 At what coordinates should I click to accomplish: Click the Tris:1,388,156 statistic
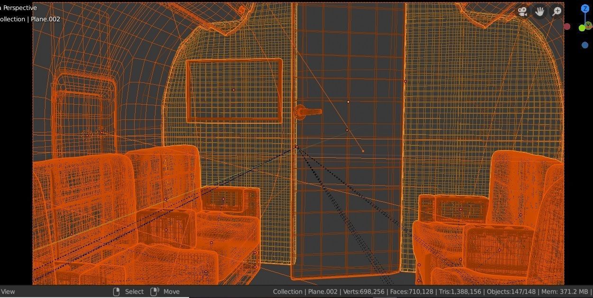460,292
